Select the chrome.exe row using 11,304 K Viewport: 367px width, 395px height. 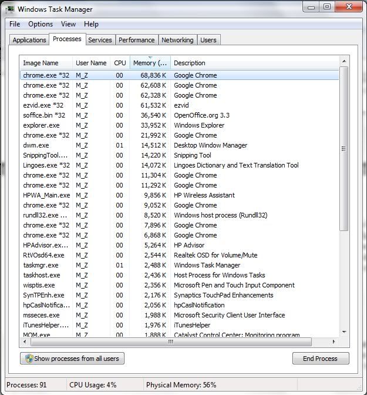(179, 175)
